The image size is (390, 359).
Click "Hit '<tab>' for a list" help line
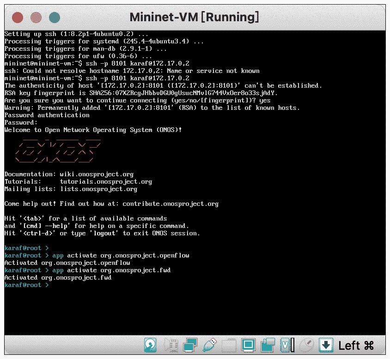(85, 219)
